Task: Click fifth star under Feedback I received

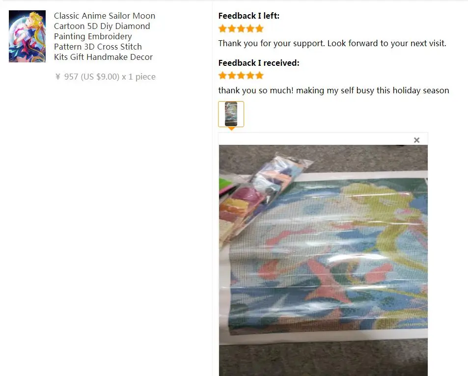Action: pyautogui.click(x=260, y=76)
